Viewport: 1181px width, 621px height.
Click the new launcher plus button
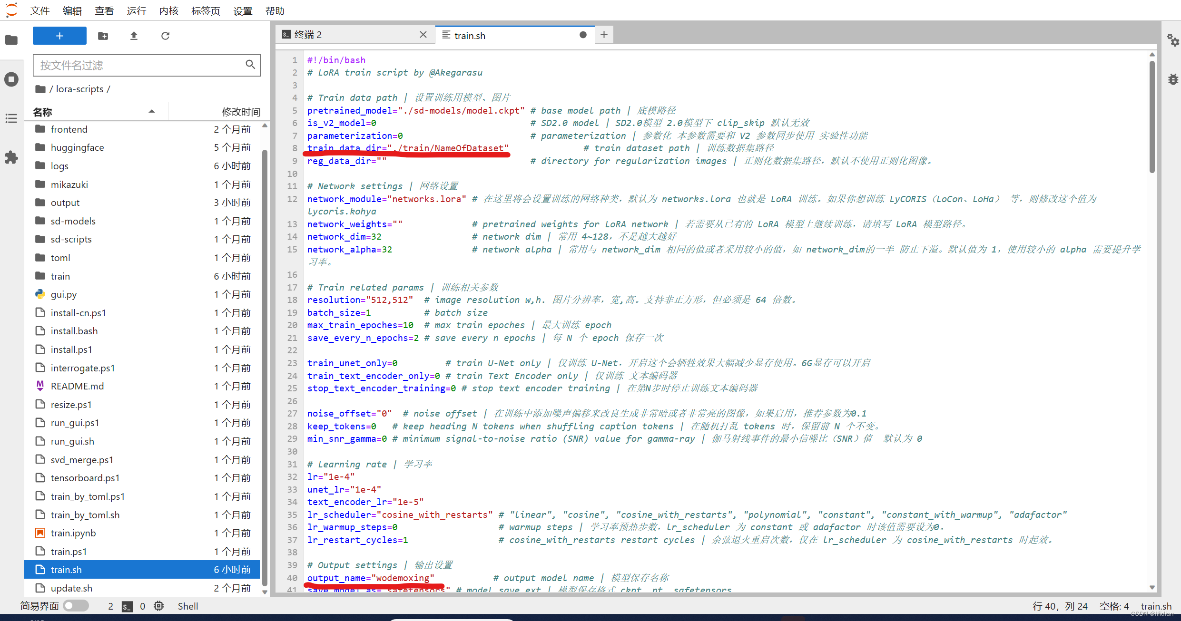point(59,36)
